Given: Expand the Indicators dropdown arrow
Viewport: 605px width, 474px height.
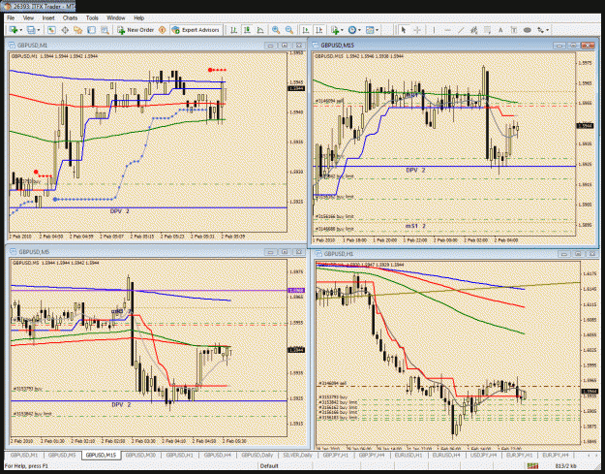Looking at the screenshot, I should pos(342,30).
